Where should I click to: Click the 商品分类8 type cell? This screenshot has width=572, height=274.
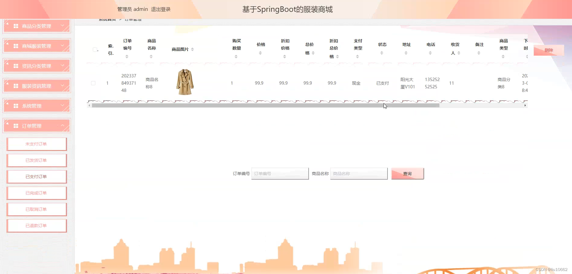click(504, 83)
